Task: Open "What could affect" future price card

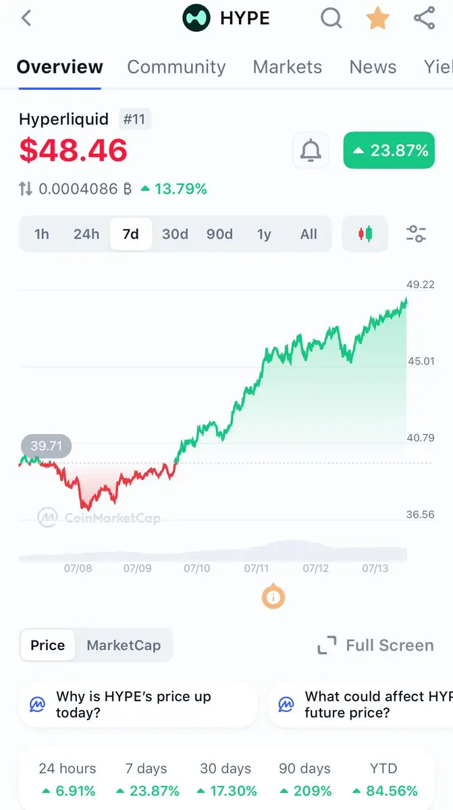Action: pyautogui.click(x=361, y=705)
